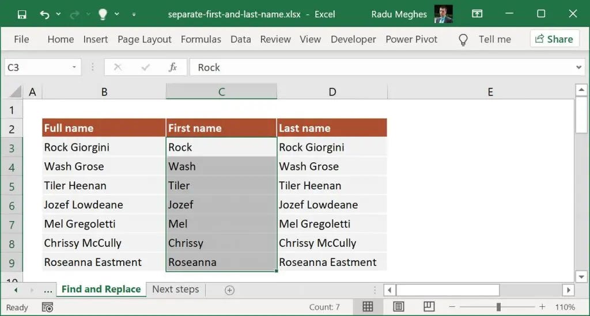Click horizontal scrollbar right arrow
590x316 pixels.
point(569,290)
